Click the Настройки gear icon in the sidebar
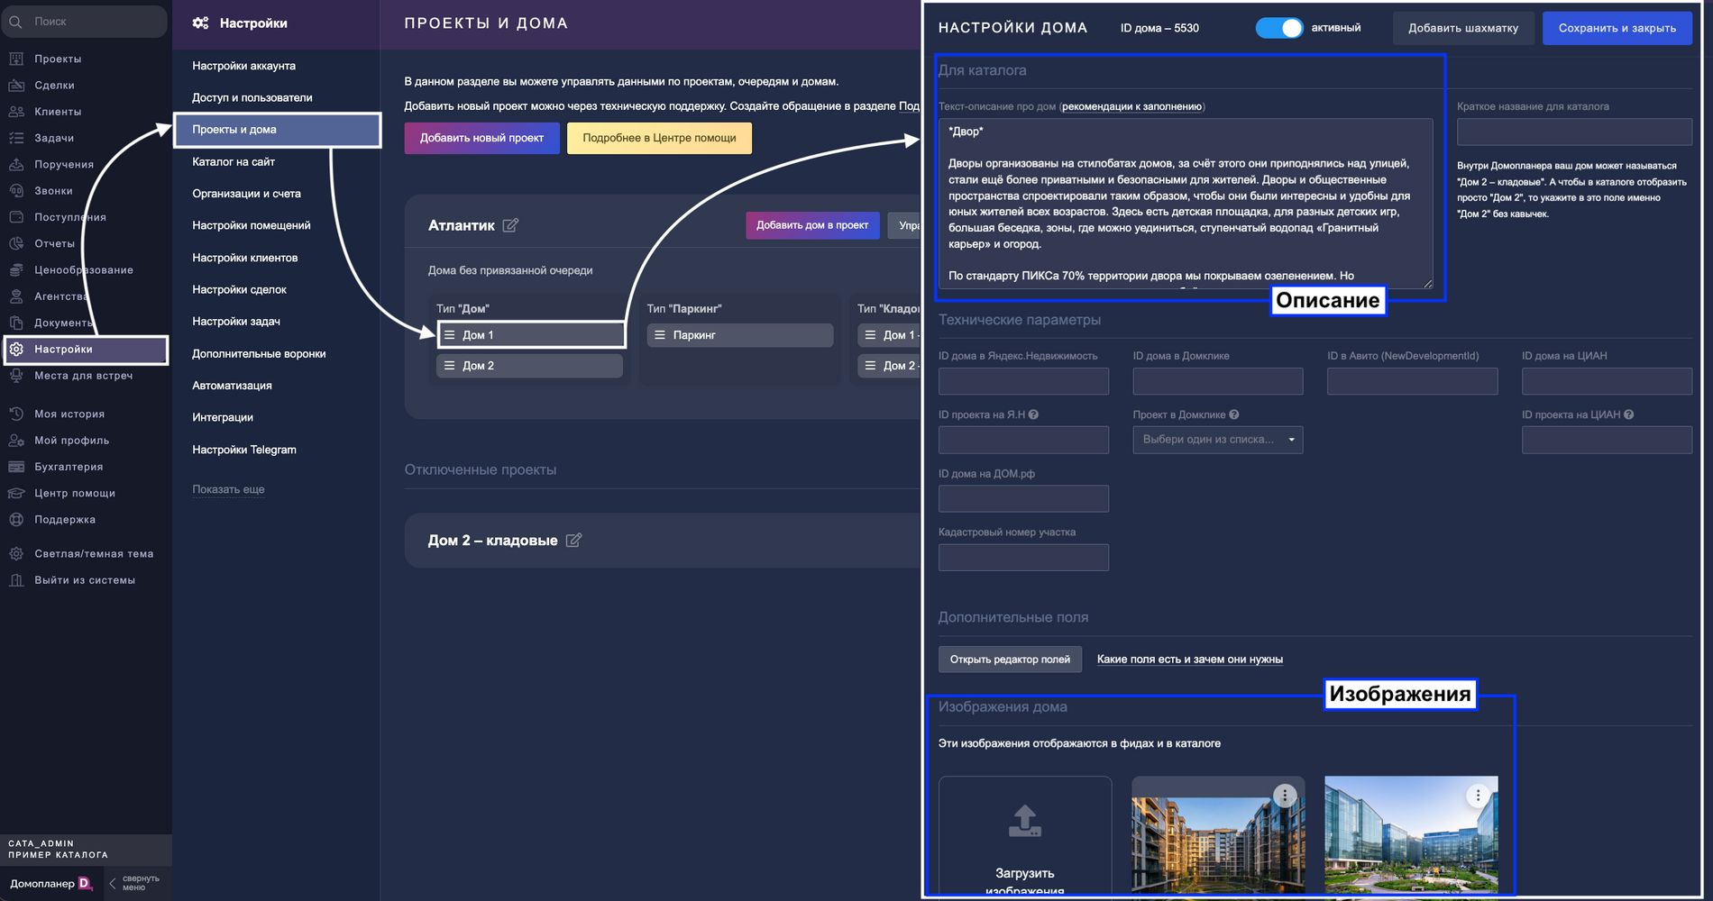Viewport: 1713px width, 901px height. tap(16, 349)
